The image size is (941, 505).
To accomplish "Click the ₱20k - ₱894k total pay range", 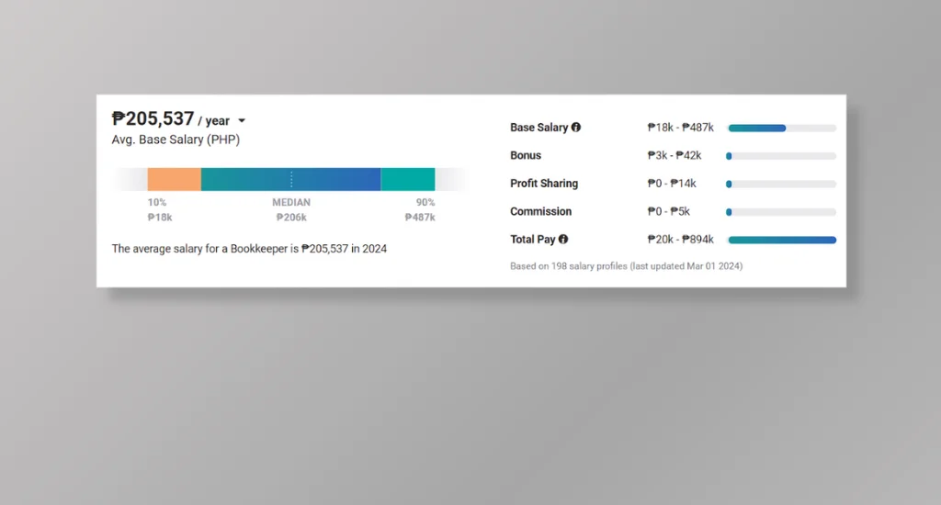I will point(681,240).
